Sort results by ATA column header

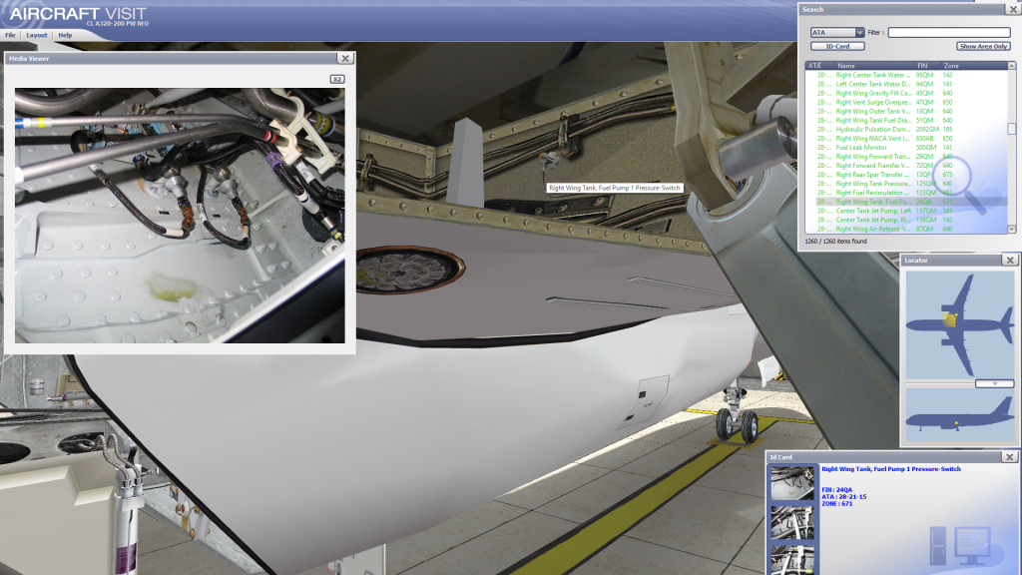point(819,65)
